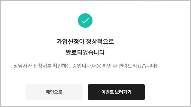Click the 내용 확인 후 연락드리겠습니다 text

point(124,66)
